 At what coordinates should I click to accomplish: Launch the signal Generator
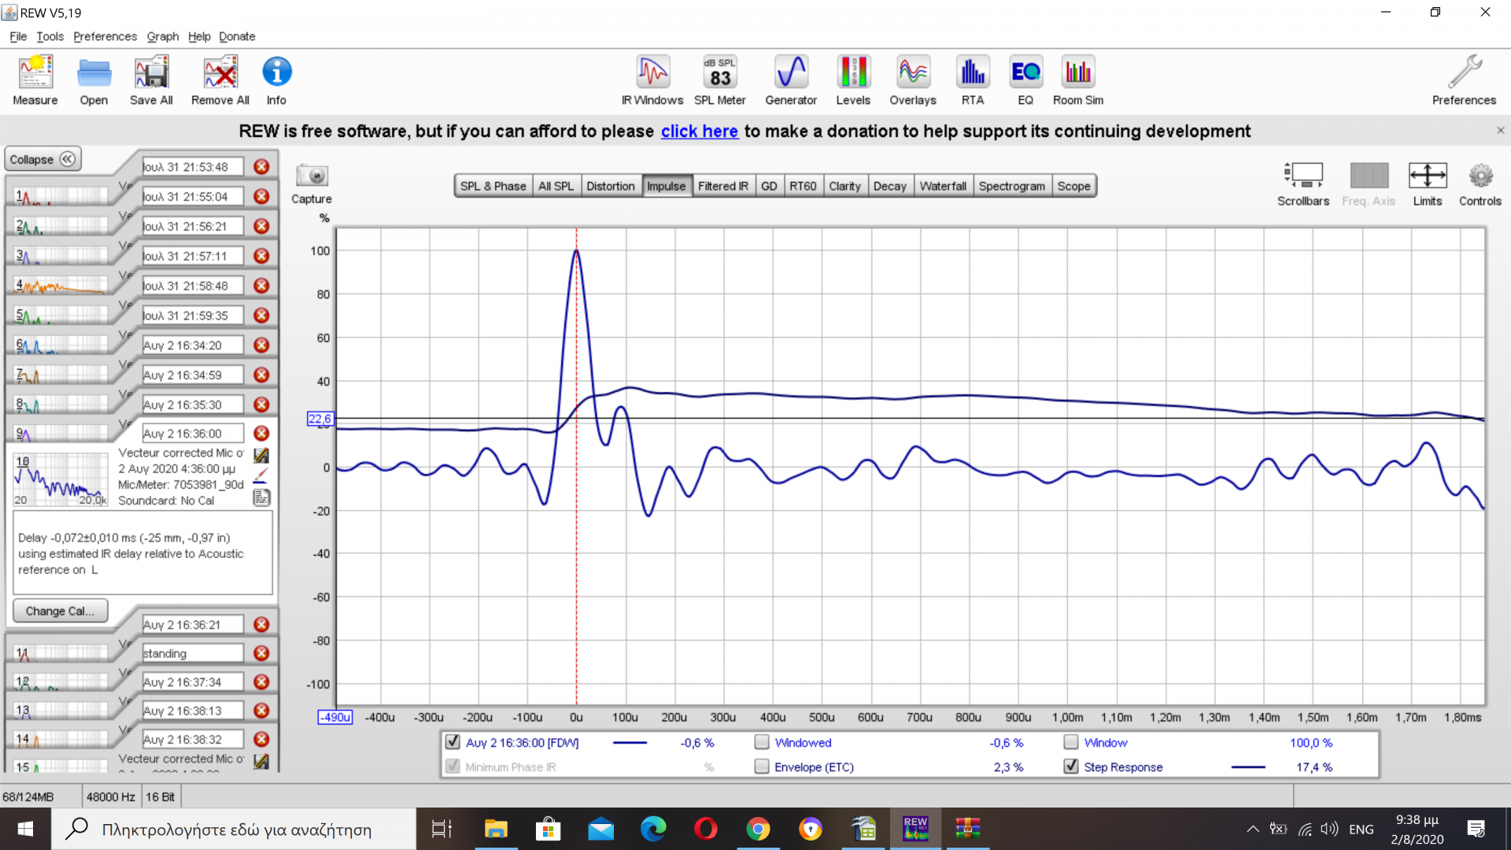791,80
